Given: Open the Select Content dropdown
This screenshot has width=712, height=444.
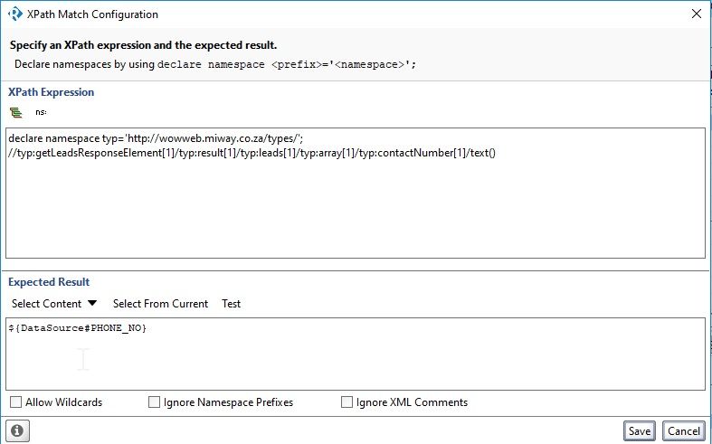Looking at the screenshot, I should click(46, 304).
